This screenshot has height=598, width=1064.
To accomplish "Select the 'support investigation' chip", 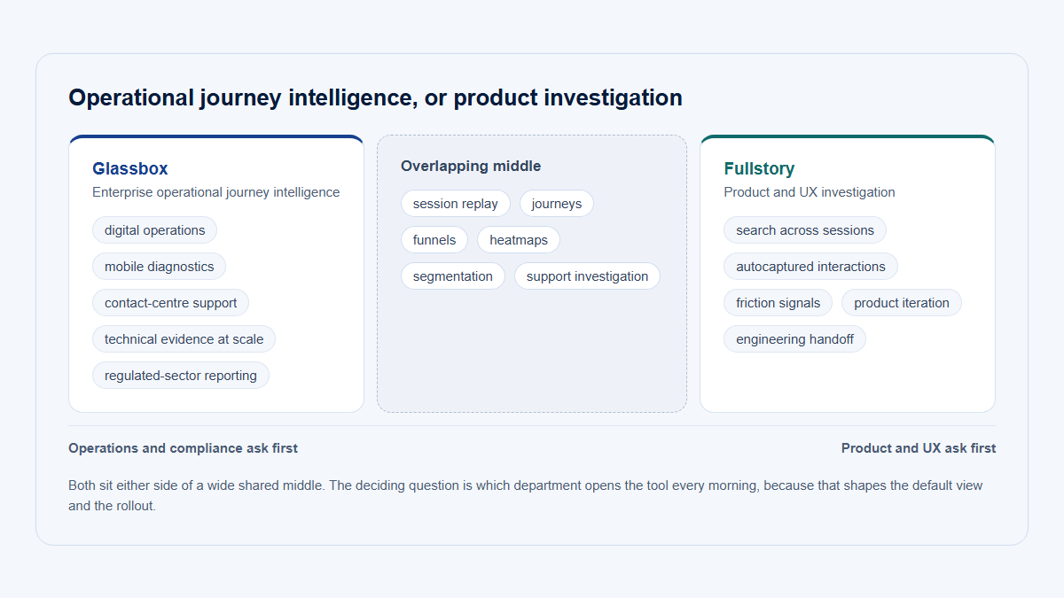I will click(x=587, y=276).
